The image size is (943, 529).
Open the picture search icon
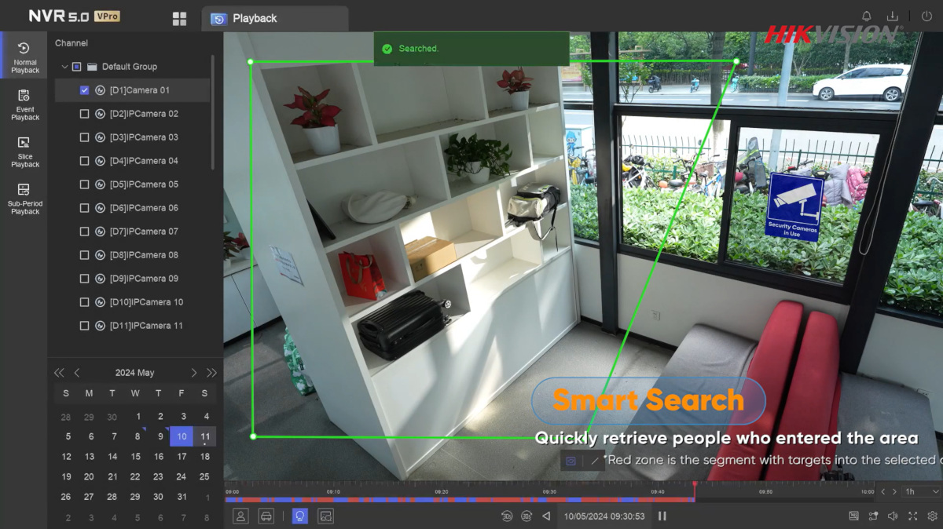click(x=325, y=516)
